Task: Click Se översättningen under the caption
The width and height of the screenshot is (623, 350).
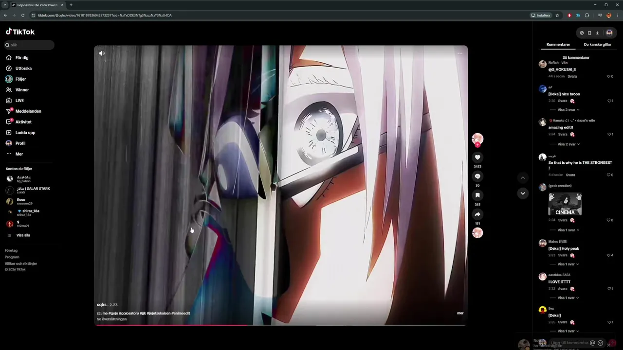Action: click(x=112, y=319)
